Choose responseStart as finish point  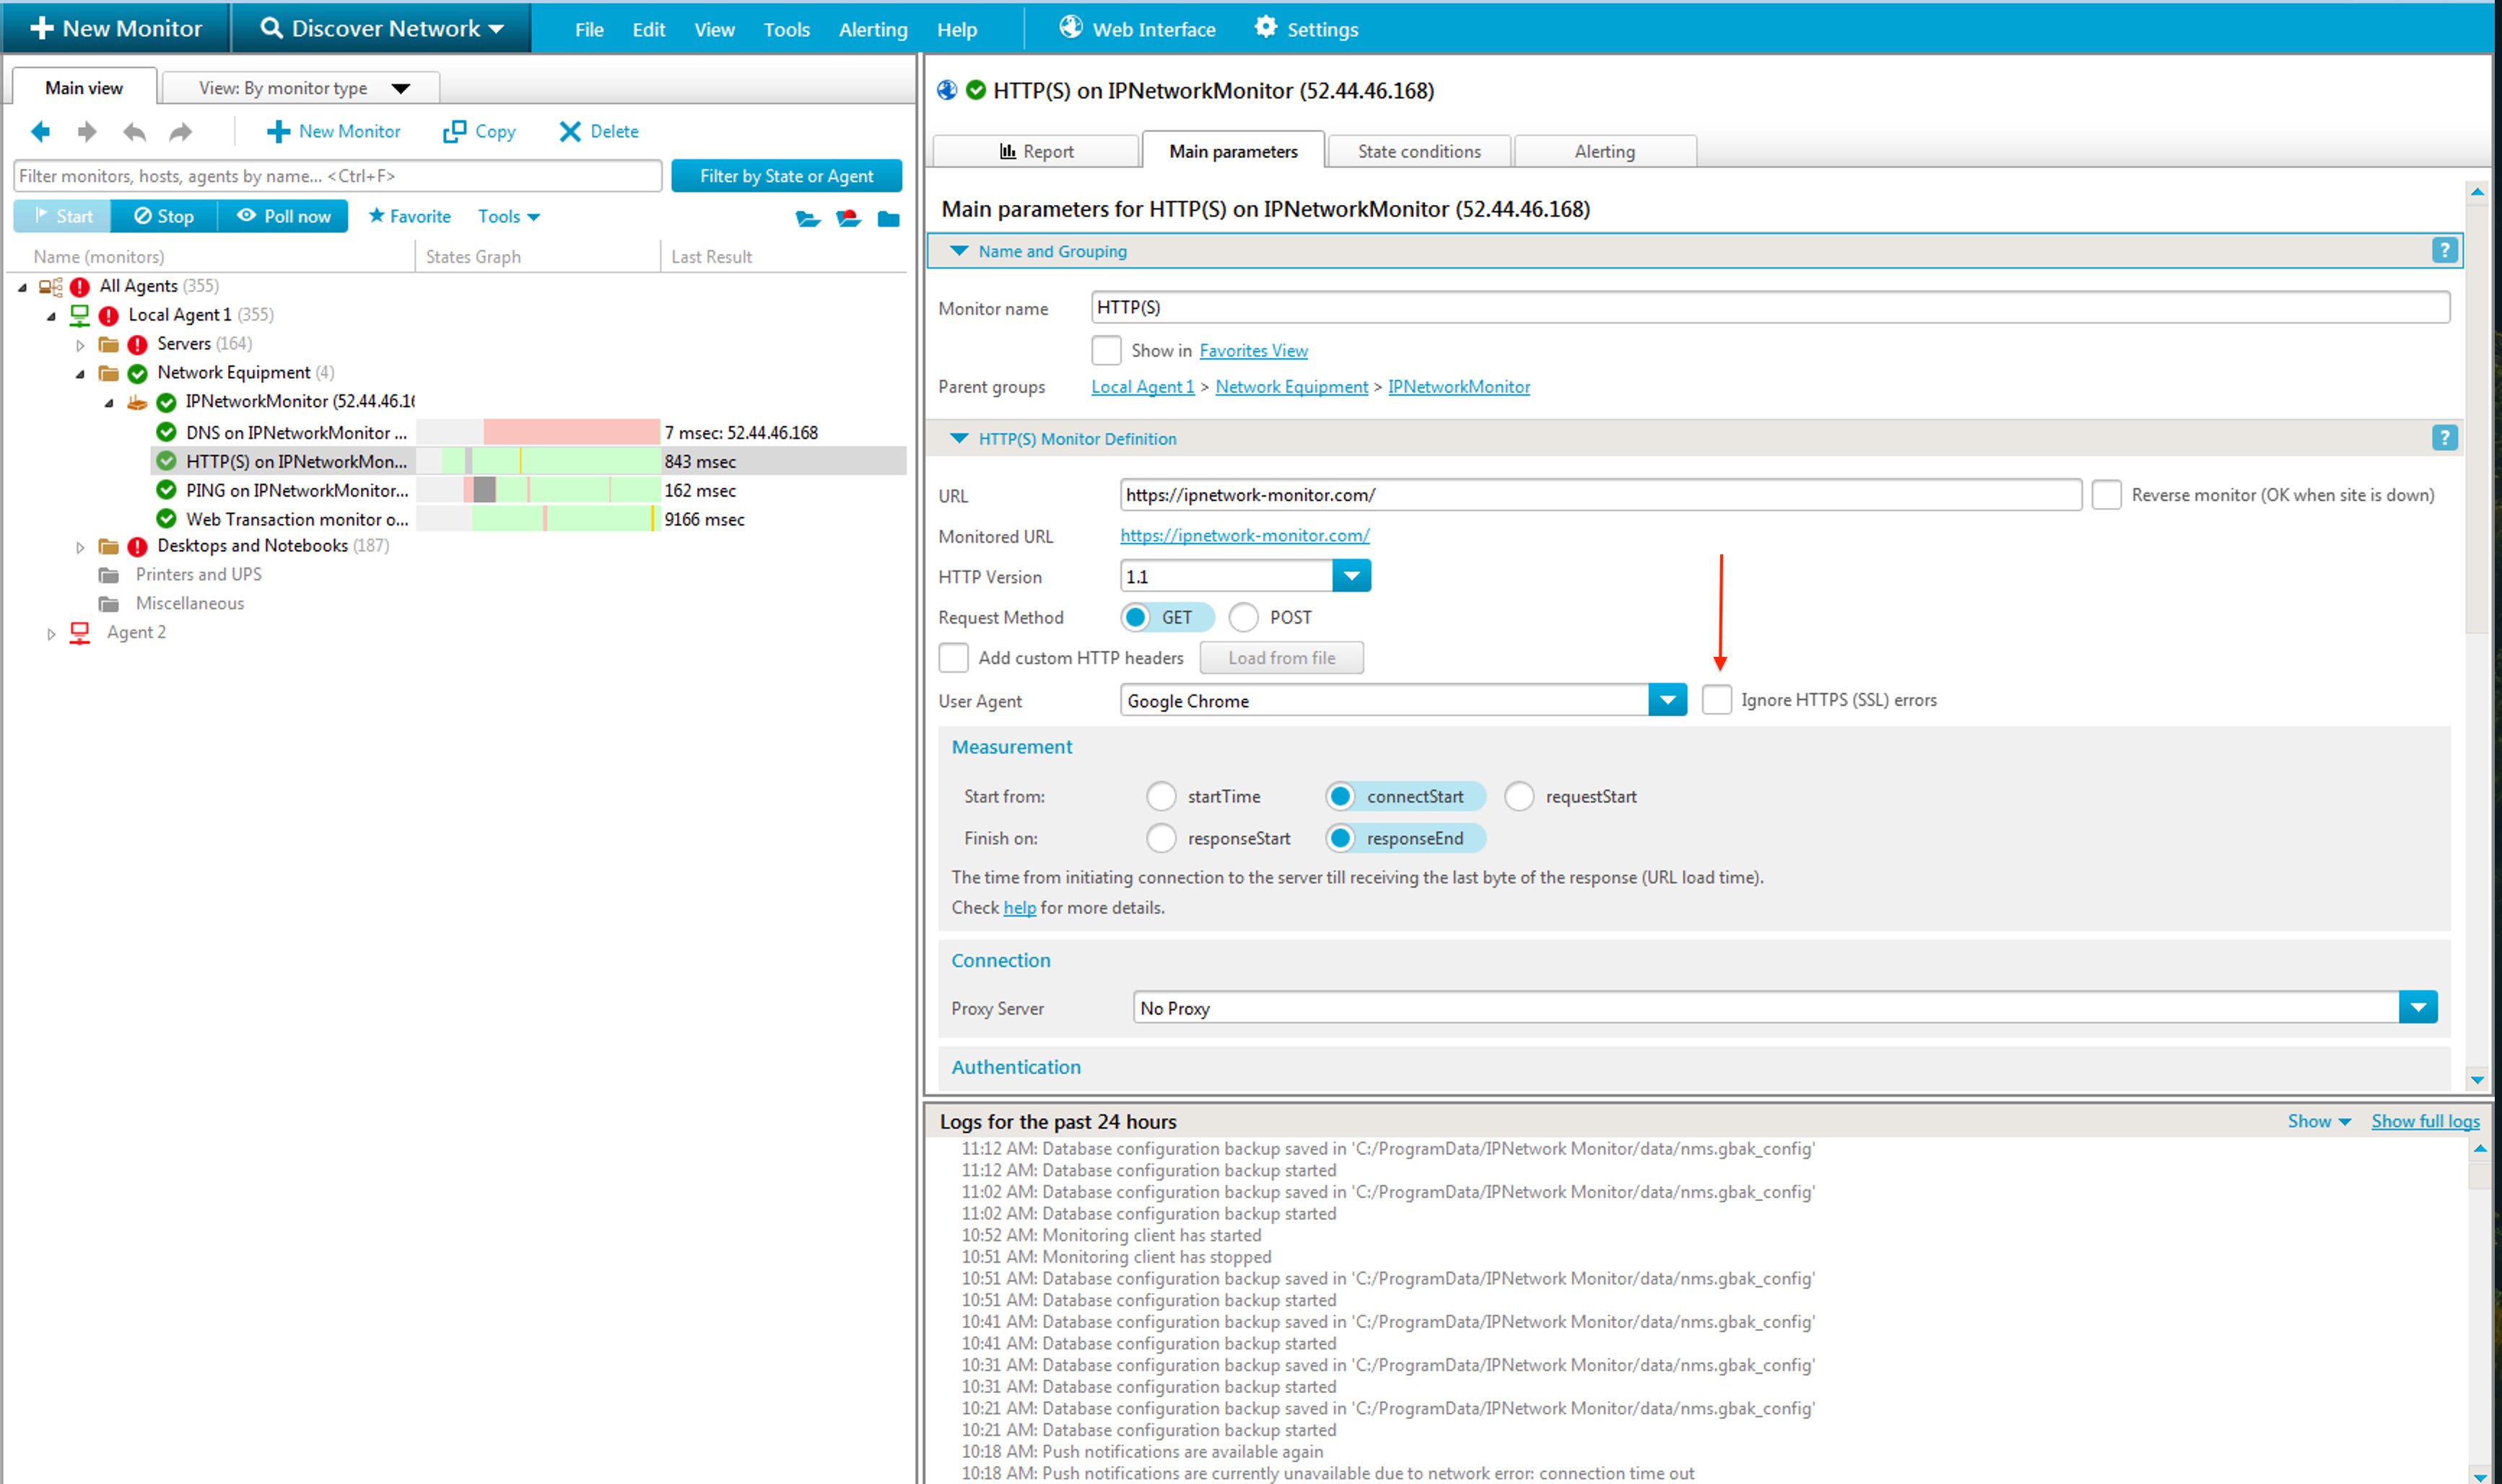(x=1161, y=838)
